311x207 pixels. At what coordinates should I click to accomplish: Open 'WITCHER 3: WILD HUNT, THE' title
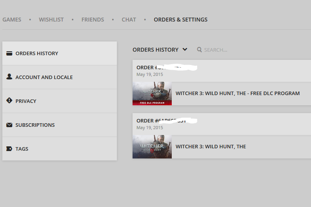[x=211, y=146]
